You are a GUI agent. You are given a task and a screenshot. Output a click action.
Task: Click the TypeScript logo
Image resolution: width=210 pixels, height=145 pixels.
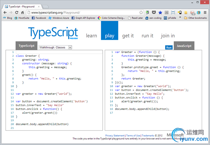53,33
